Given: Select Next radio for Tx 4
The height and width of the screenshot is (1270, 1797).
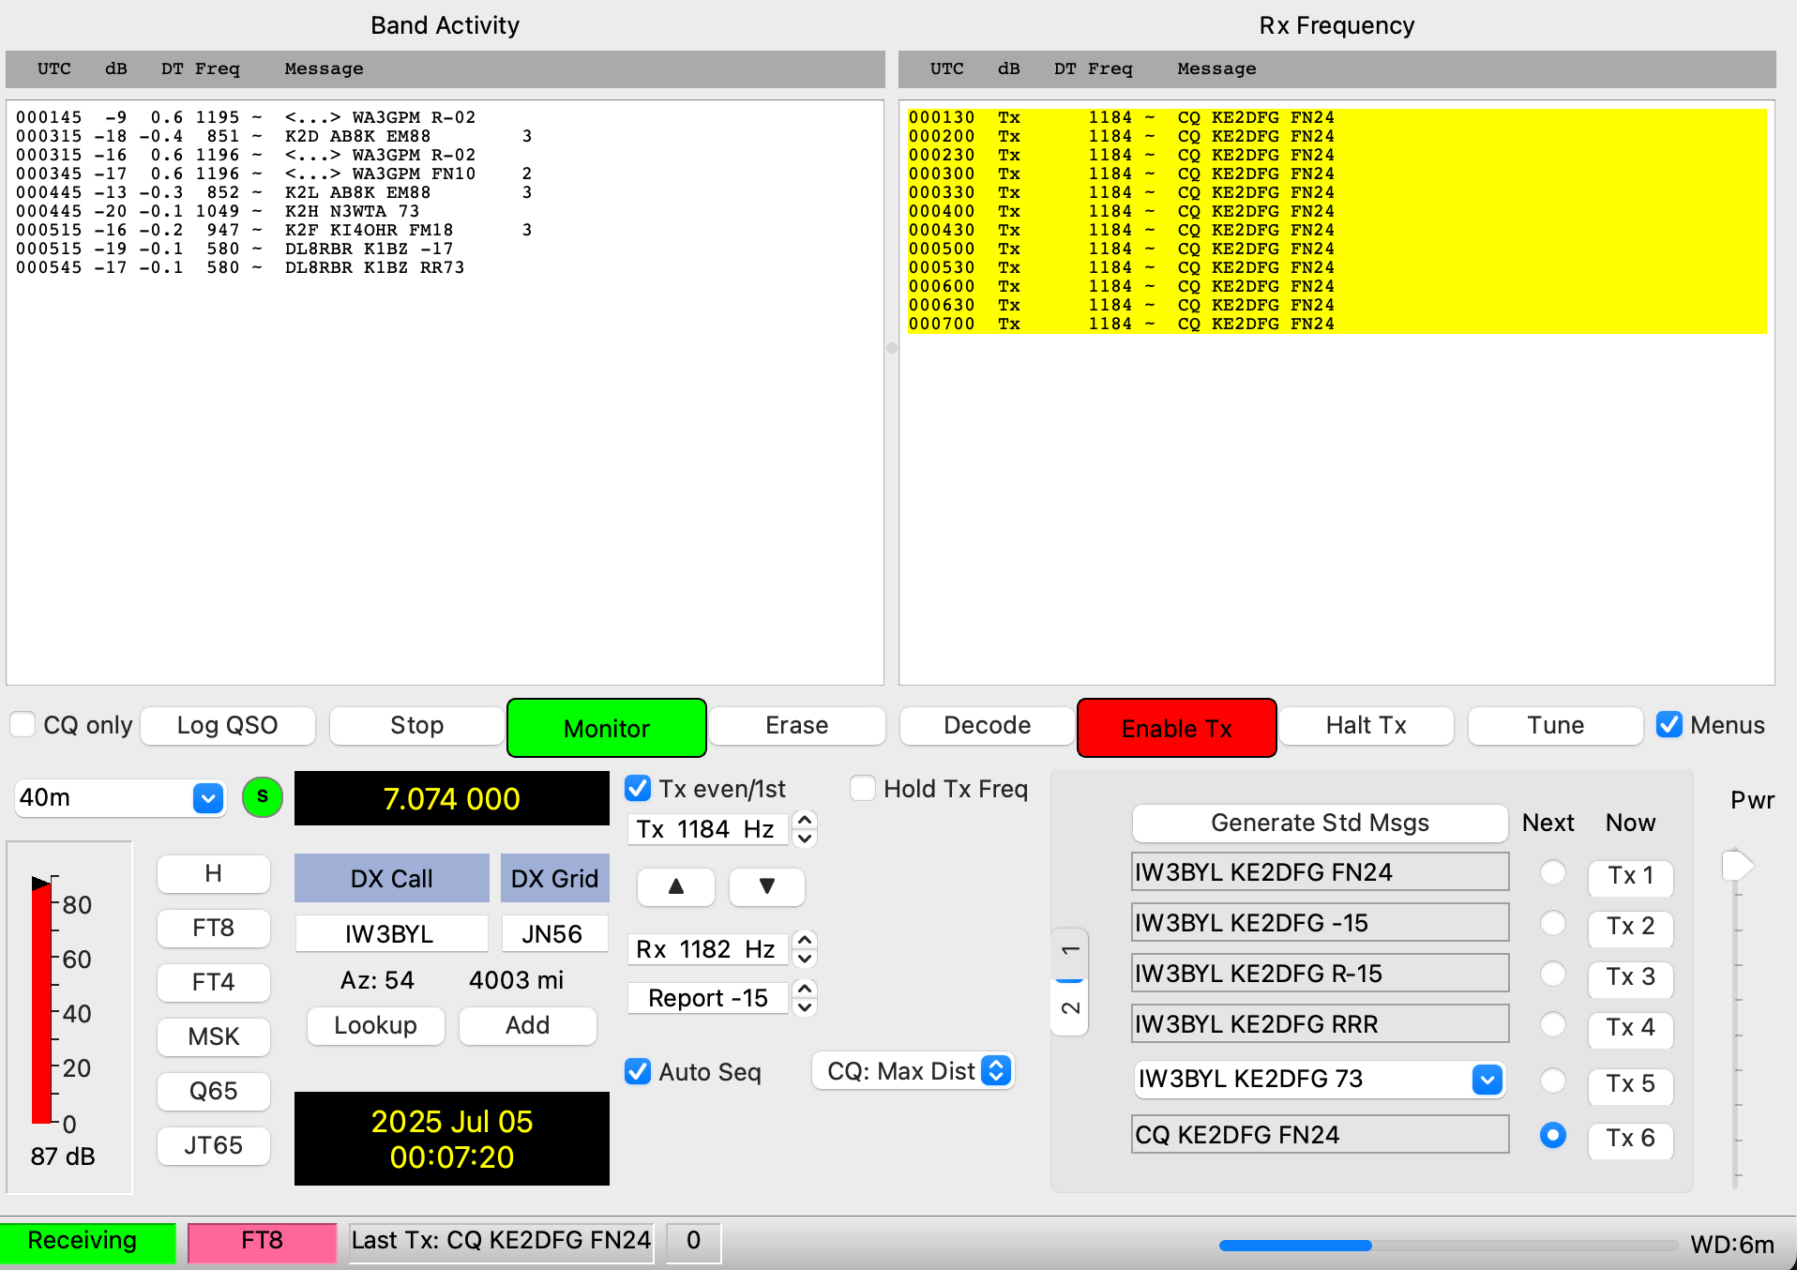Looking at the screenshot, I should tap(1553, 1024).
